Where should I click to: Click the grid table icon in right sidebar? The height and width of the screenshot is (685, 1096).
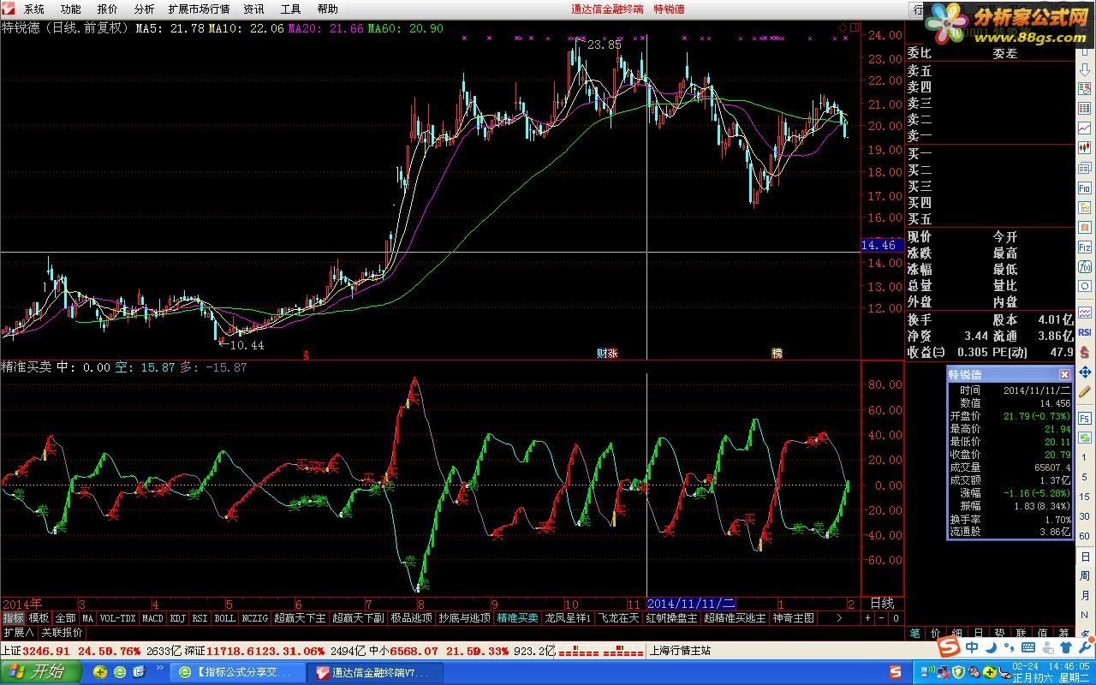1084,108
